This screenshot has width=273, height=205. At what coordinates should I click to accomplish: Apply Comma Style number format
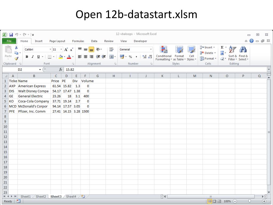(x=136, y=57)
